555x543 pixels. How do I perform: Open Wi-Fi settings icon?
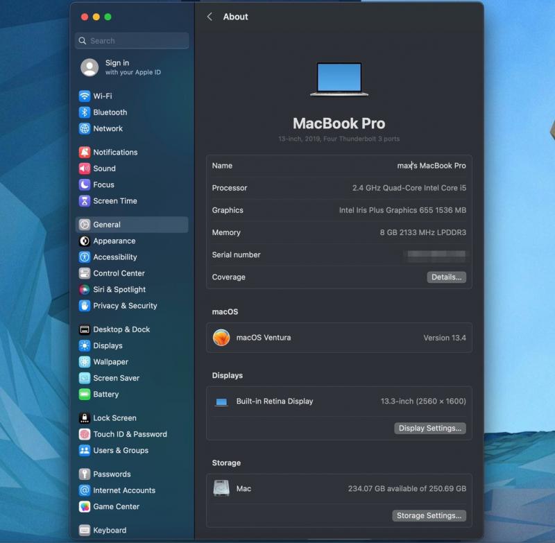(x=84, y=96)
